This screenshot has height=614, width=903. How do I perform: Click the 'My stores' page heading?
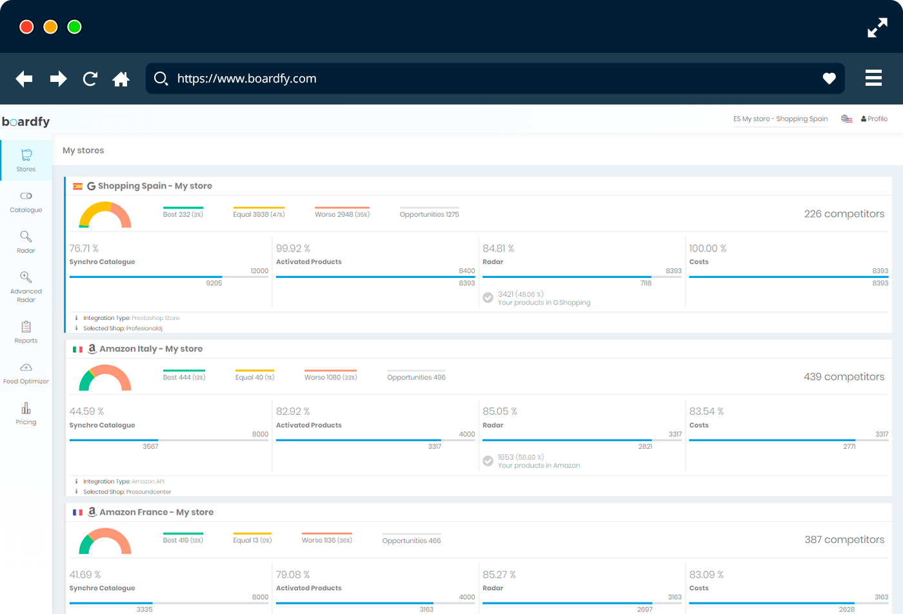pos(83,150)
